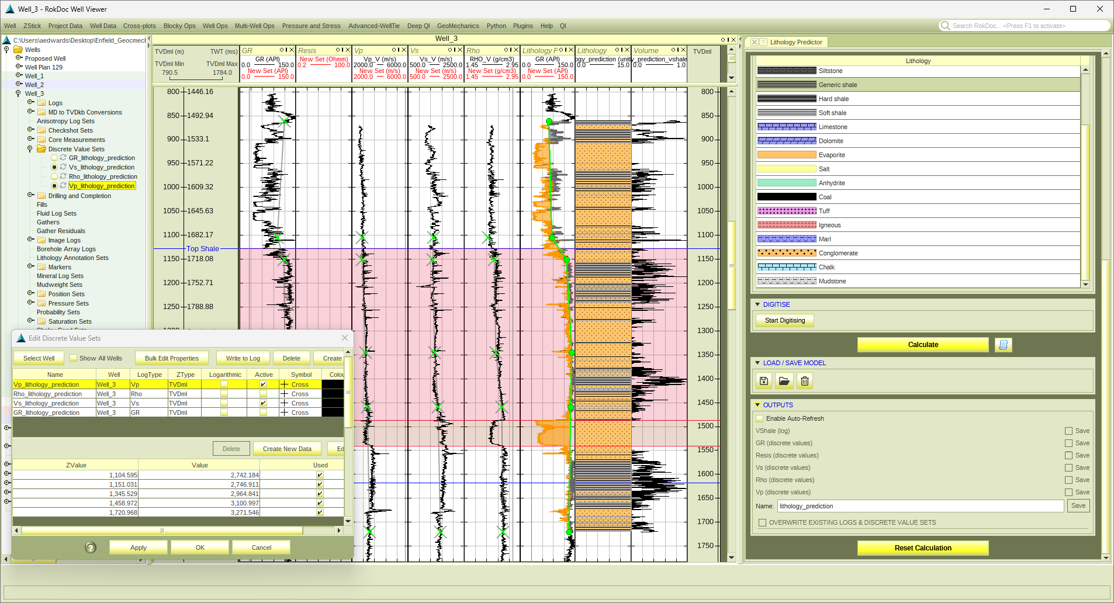Open the Cross-plots menu
This screenshot has width=1114, height=603.
tap(139, 25)
